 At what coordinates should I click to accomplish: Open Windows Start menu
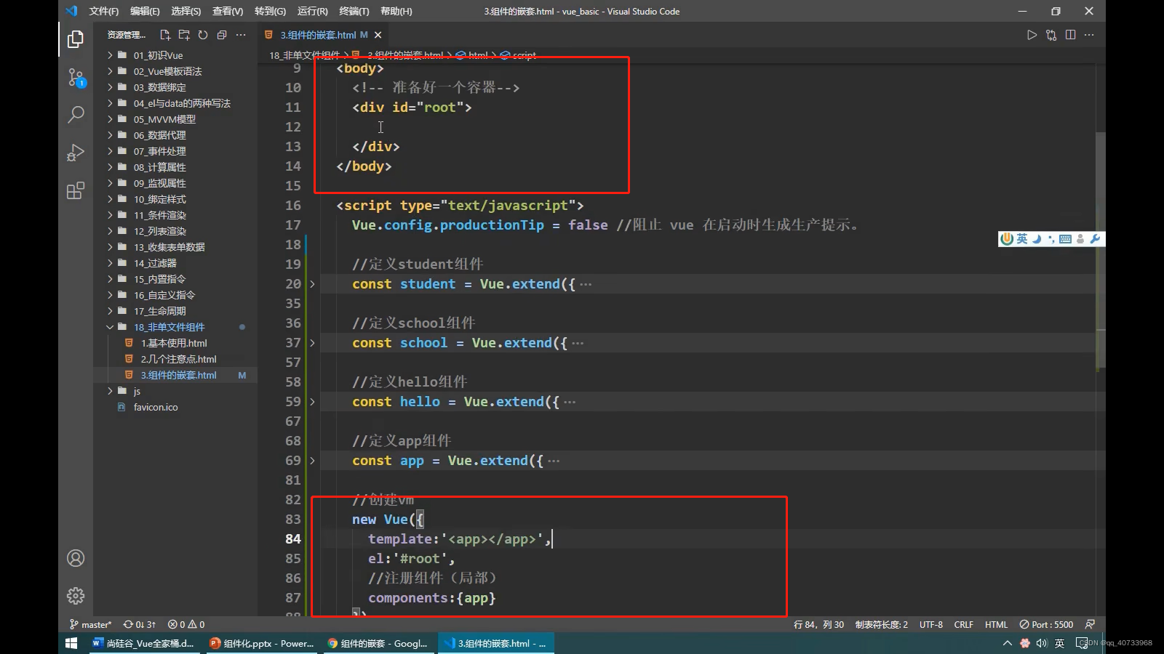pos(71,643)
